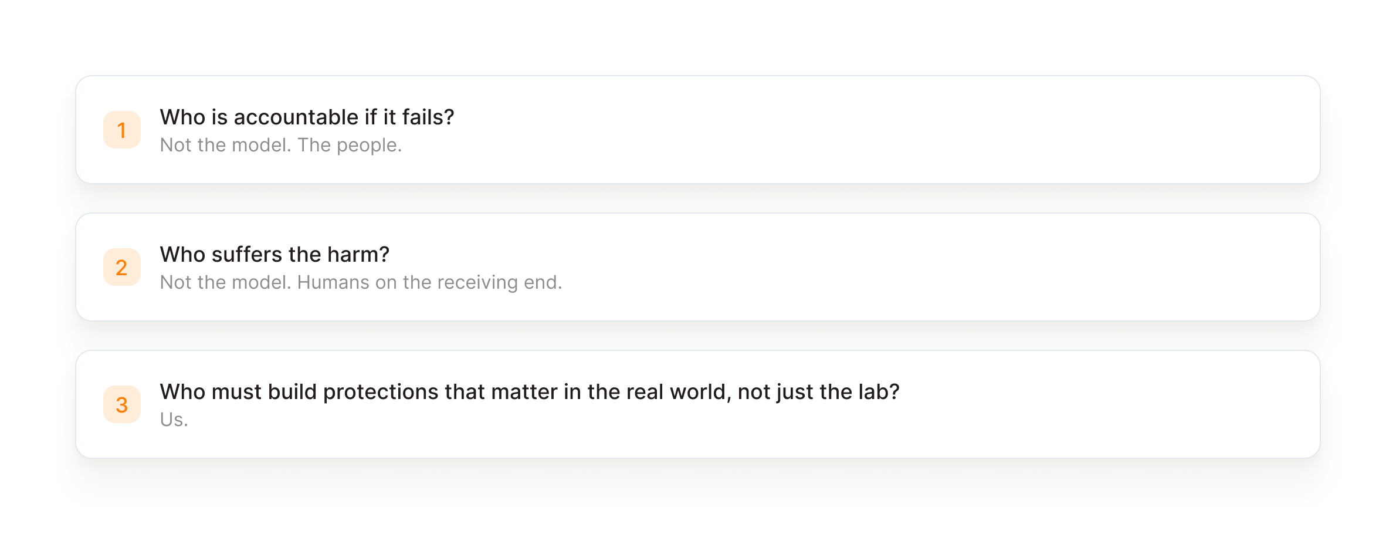The height and width of the screenshot is (534, 1396).
Task: Click 'Not the model. The people.' subtitle
Action: click(281, 145)
